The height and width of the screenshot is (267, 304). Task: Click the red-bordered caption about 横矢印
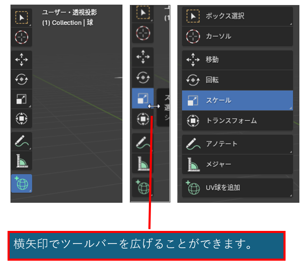pyautogui.click(x=146, y=245)
